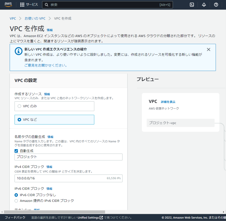Open the CloudShell terminal icon
The width and height of the screenshot is (226, 221).
pyautogui.click(x=192, y=5)
